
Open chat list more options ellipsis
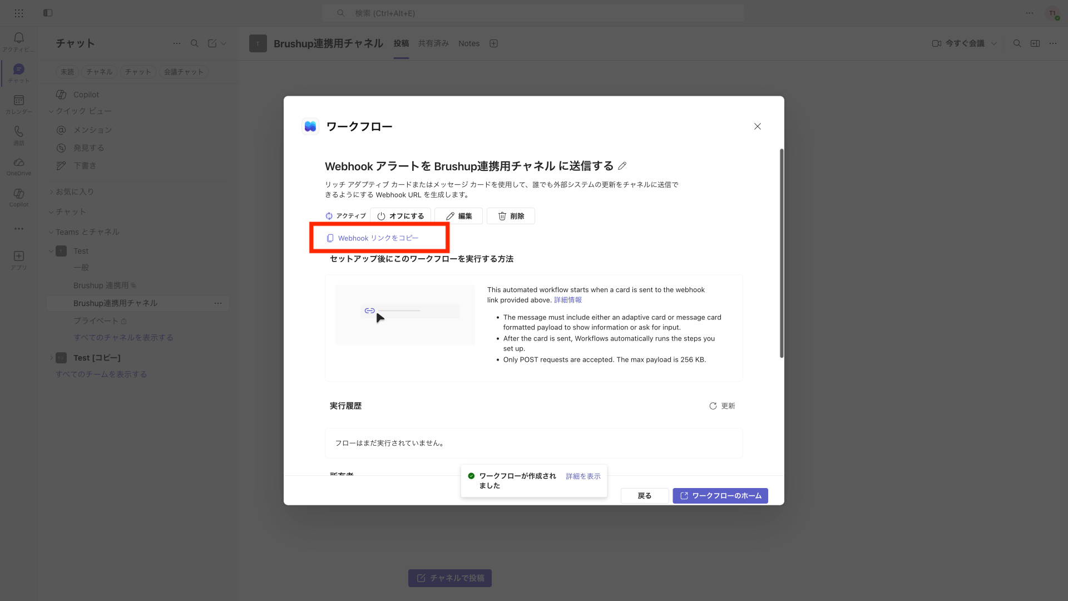tap(177, 43)
